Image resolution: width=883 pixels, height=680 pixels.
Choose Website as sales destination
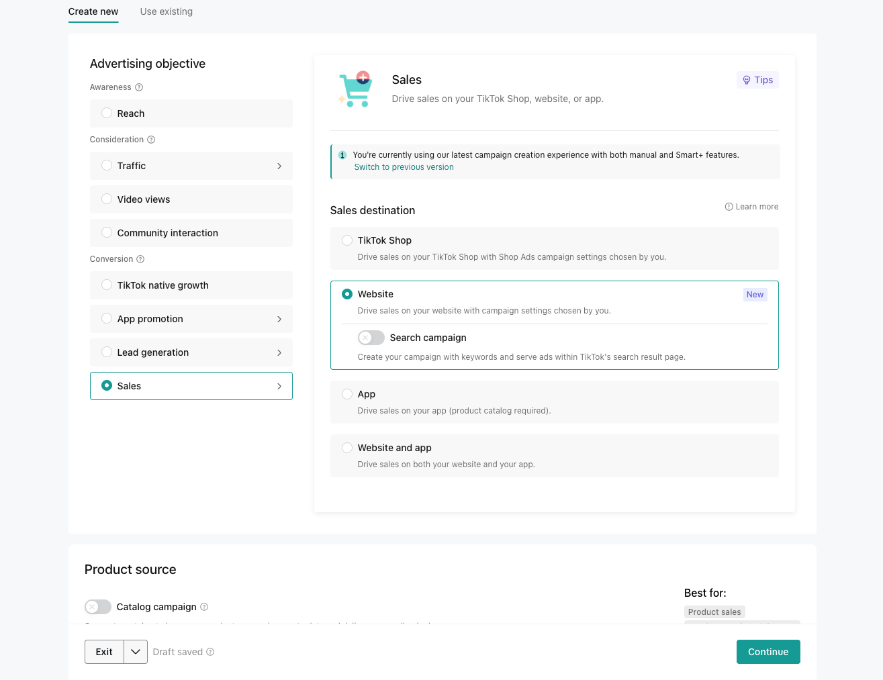(x=347, y=294)
